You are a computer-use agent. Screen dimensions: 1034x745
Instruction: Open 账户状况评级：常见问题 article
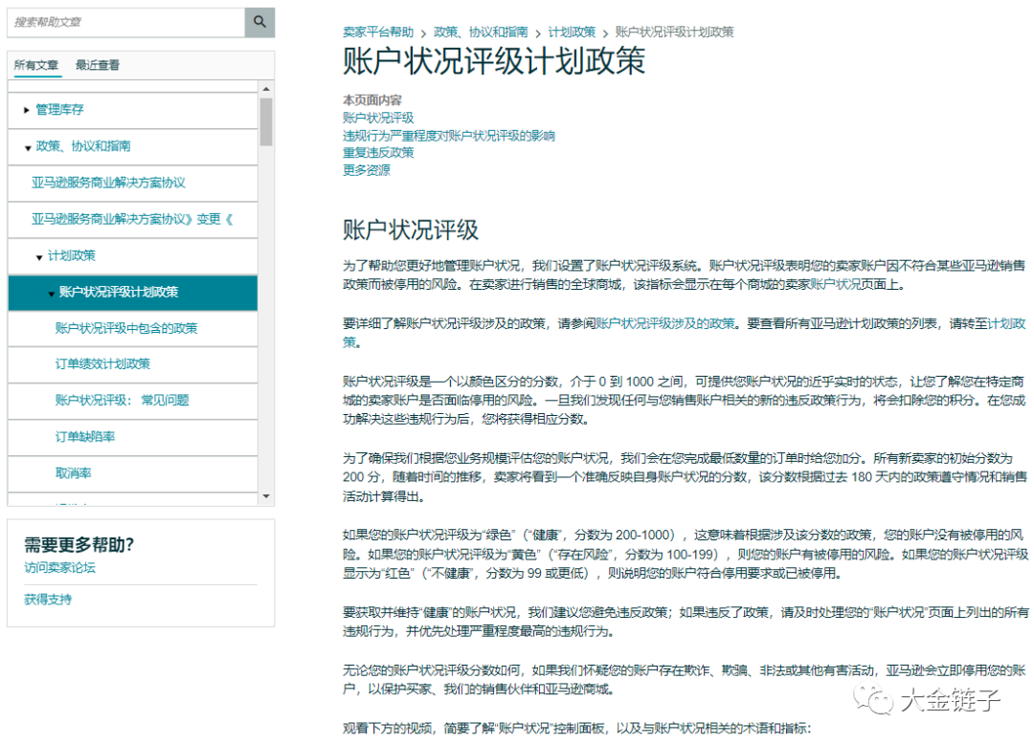point(122,400)
